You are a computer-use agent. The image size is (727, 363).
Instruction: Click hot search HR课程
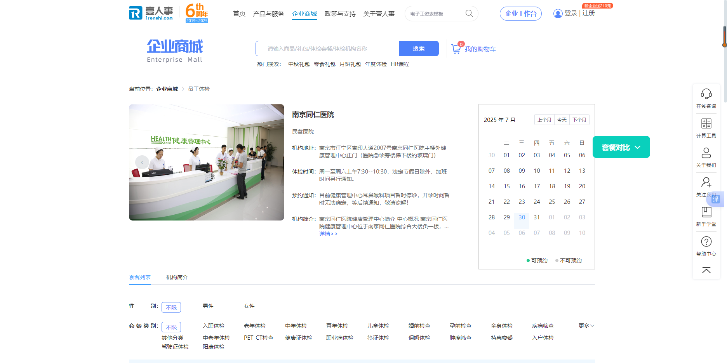[400, 64]
